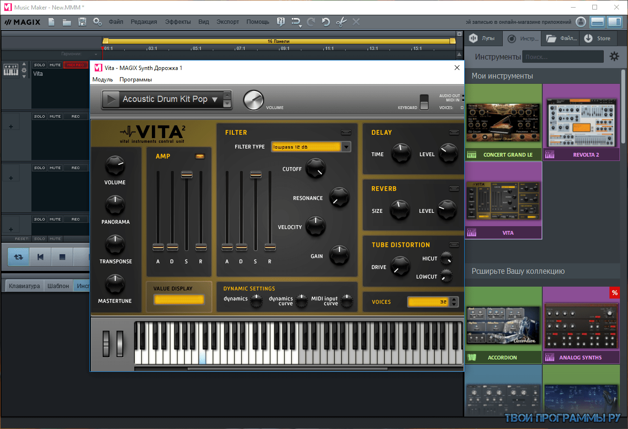628x429 pixels.
Task: Open the user account profile icon
Action: (x=581, y=22)
